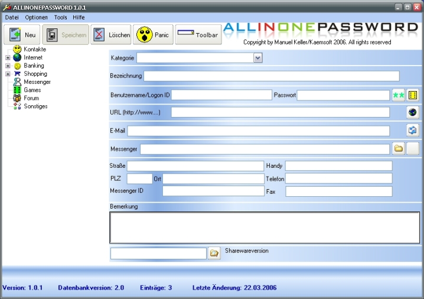Click into the Bezeichnung input field
Viewport: 424px width, 299px height.
(272, 76)
